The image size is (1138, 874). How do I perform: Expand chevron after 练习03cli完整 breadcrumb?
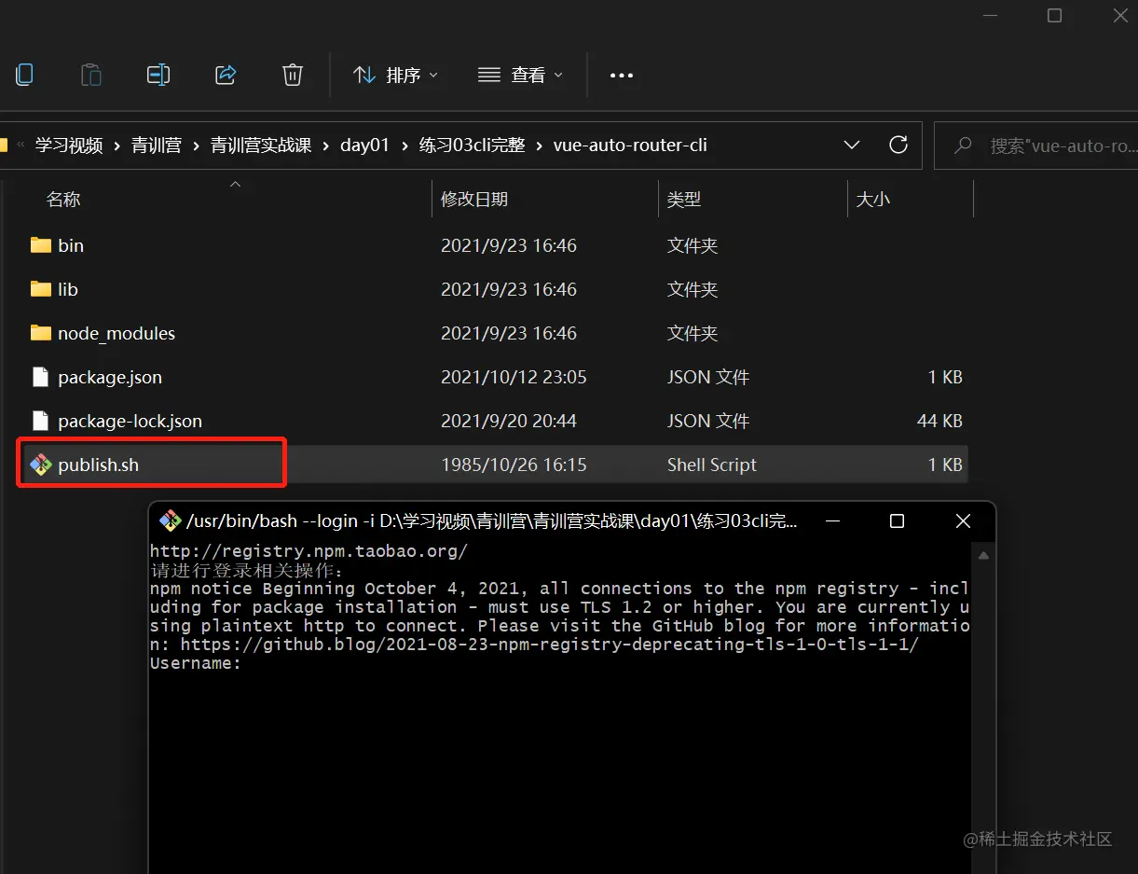[x=541, y=146]
